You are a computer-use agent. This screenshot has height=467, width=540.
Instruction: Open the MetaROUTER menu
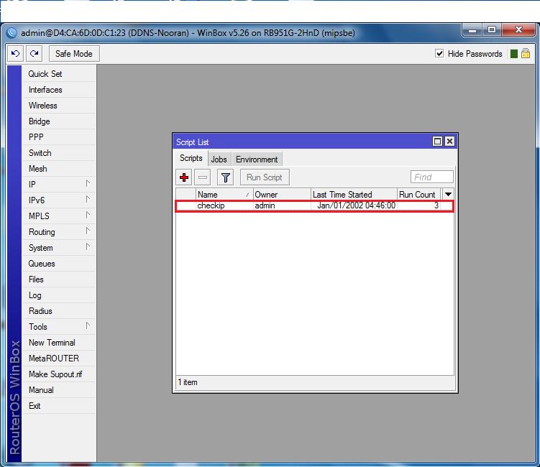point(59,359)
